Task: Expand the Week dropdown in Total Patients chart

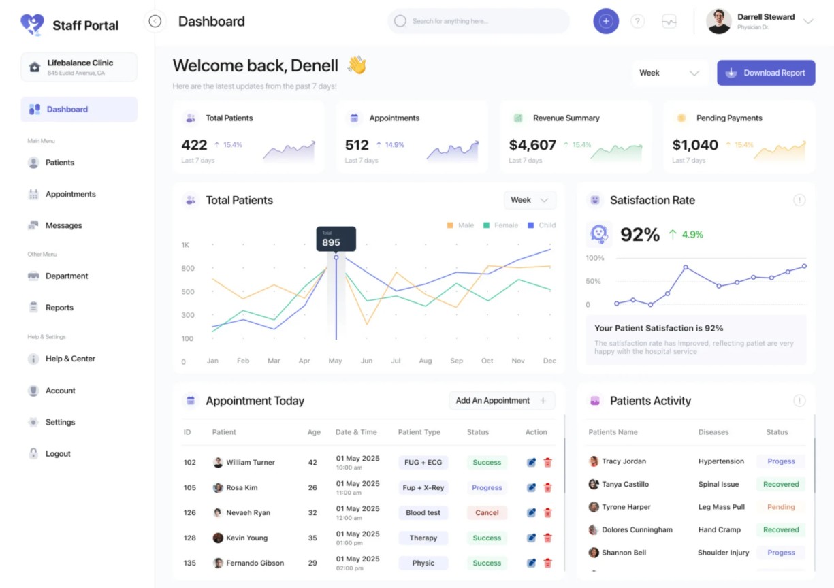Action: coord(530,200)
